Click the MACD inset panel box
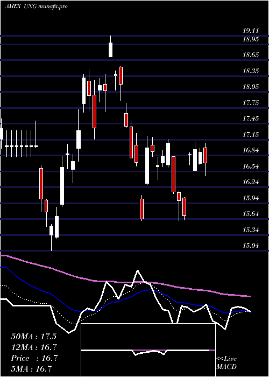Screen dimensions: 269x377 tap(148, 350)
